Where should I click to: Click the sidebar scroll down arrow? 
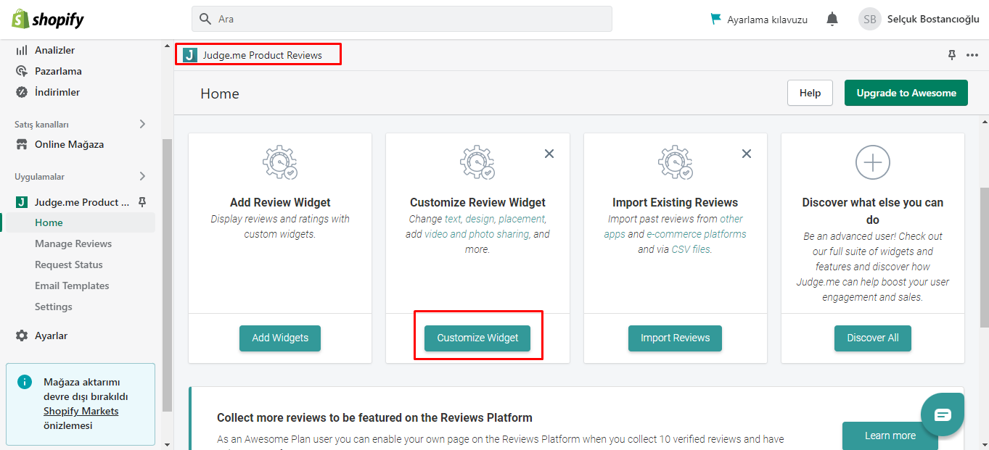[167, 444]
